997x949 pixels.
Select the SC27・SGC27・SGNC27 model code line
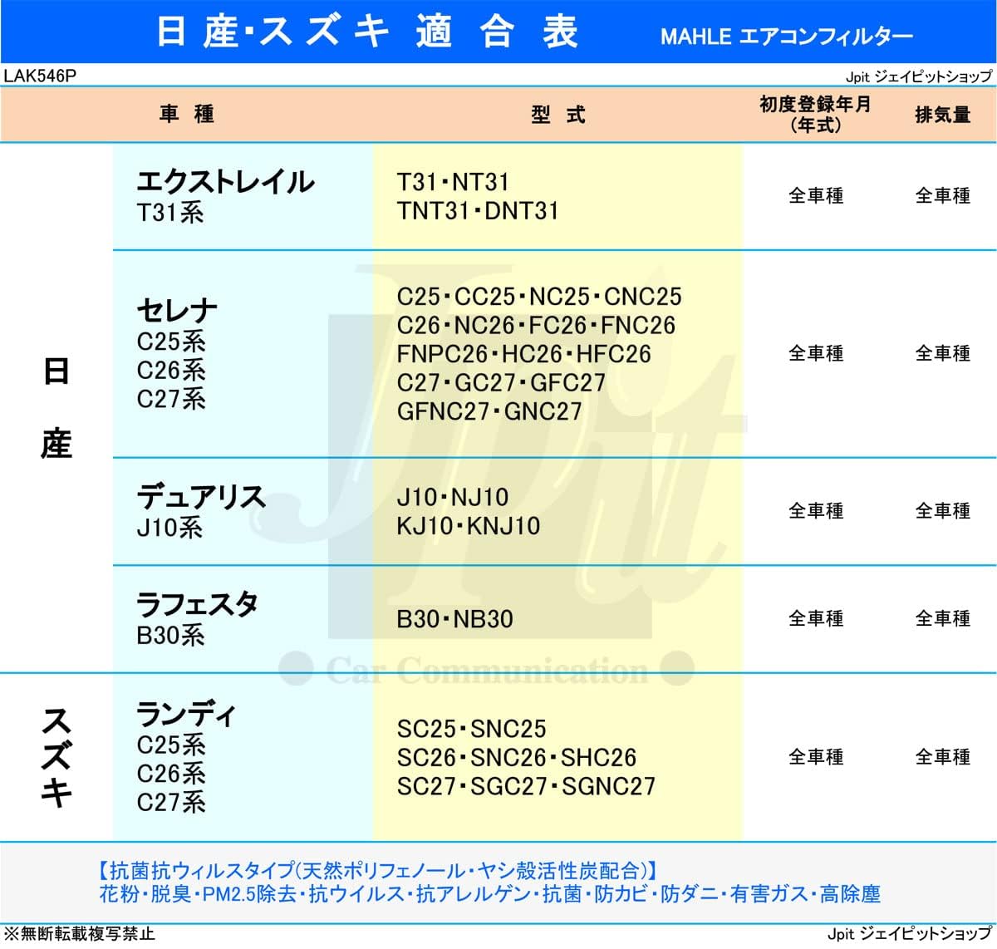pyautogui.click(x=526, y=786)
